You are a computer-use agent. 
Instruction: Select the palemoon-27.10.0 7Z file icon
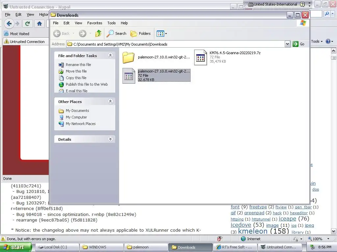pos(129,76)
